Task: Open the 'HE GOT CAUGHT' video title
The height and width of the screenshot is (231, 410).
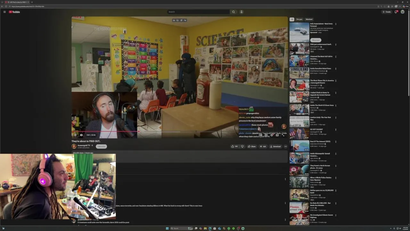Action: tap(316, 130)
